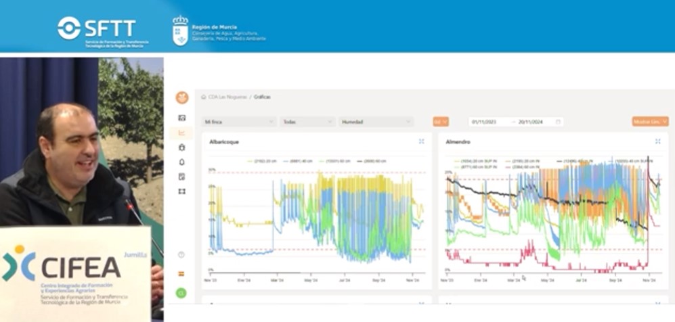
Task: Toggle the yellow 20 cm series in Albaricoque legend
Action: click(x=262, y=161)
